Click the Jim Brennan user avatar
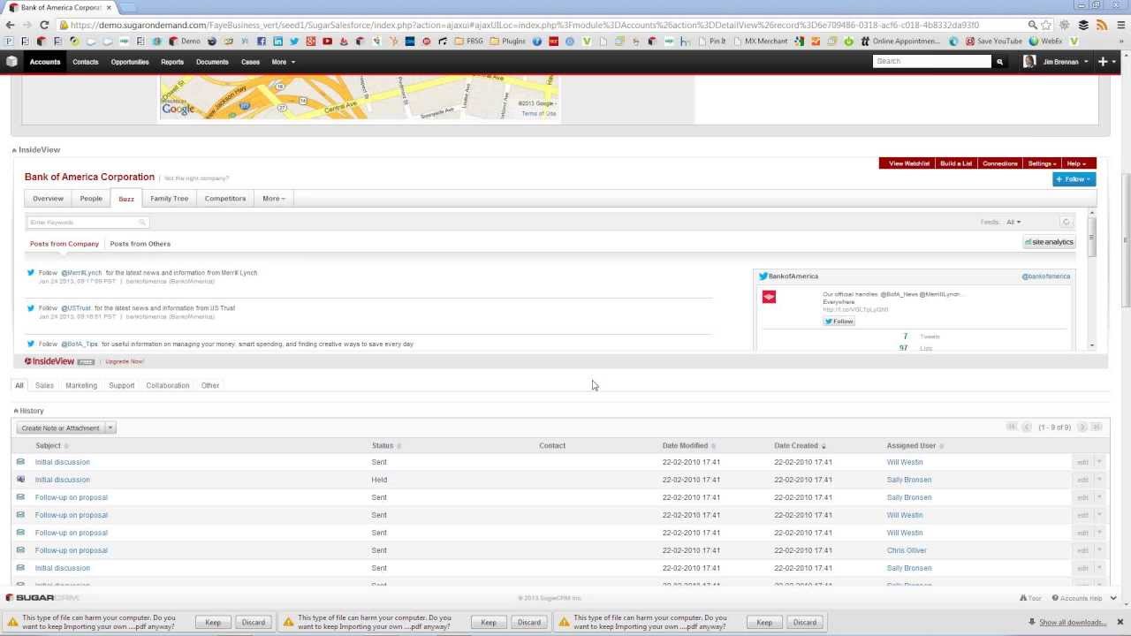This screenshot has width=1131, height=636. click(x=1029, y=62)
